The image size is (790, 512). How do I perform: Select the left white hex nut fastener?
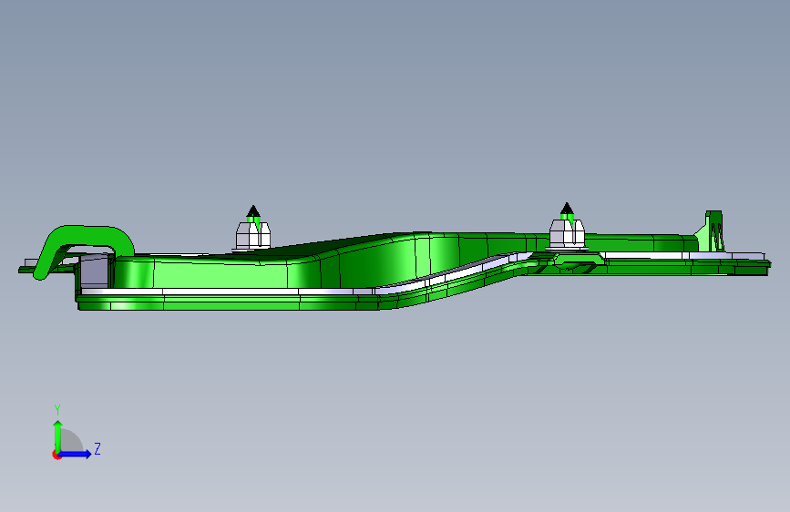tap(253, 235)
